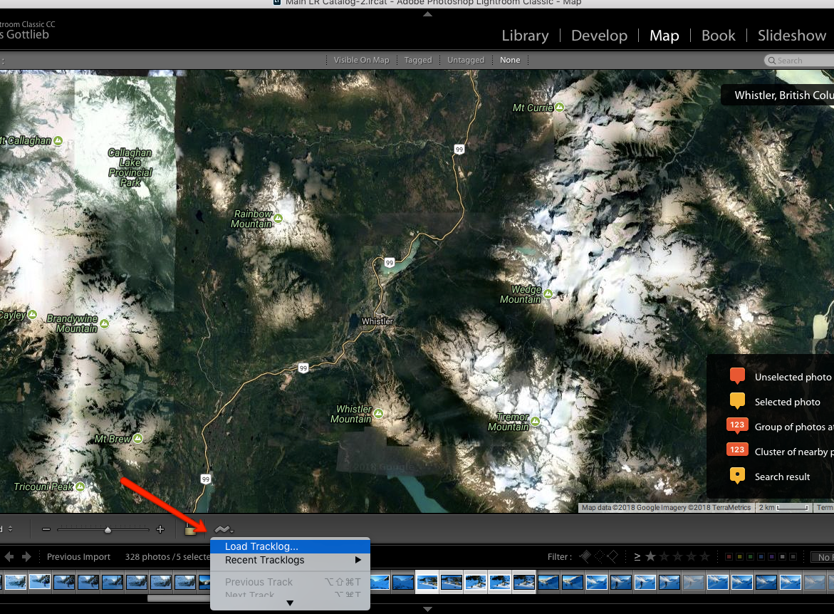Click the Tremor Mountain peak marker
Image resolution: width=834 pixels, height=614 pixels.
[535, 422]
